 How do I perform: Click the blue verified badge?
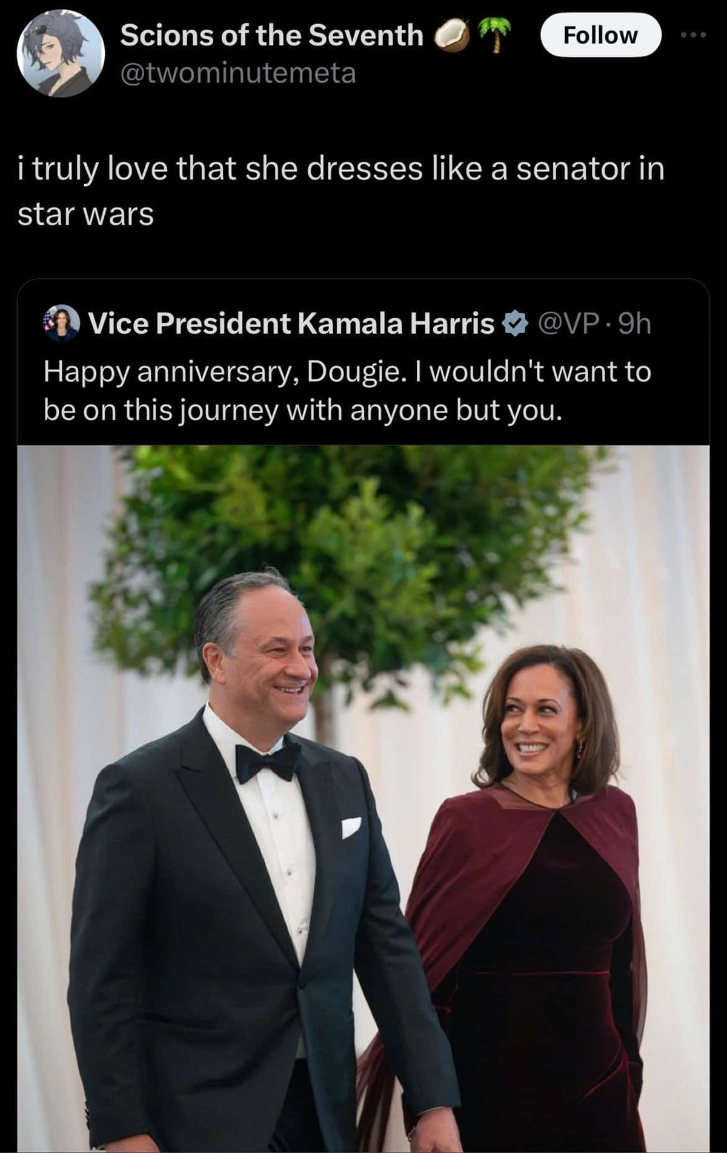point(515,324)
